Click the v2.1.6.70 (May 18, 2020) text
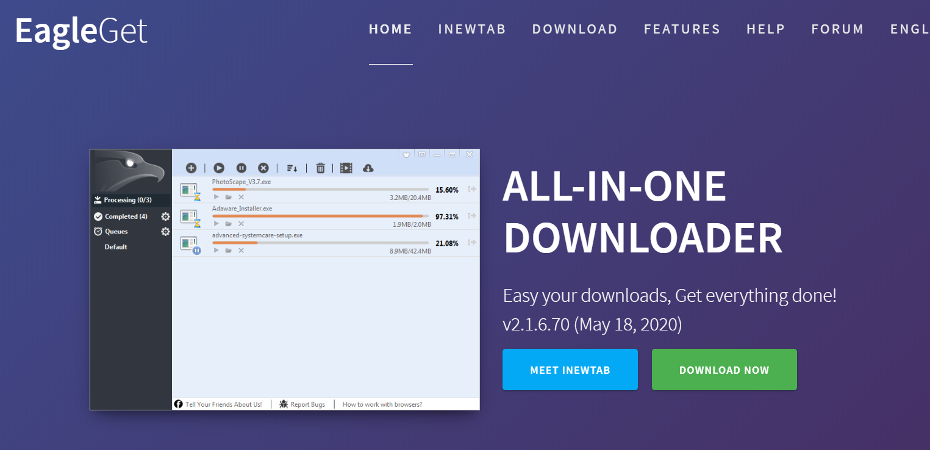The height and width of the screenshot is (450, 930). point(592,324)
